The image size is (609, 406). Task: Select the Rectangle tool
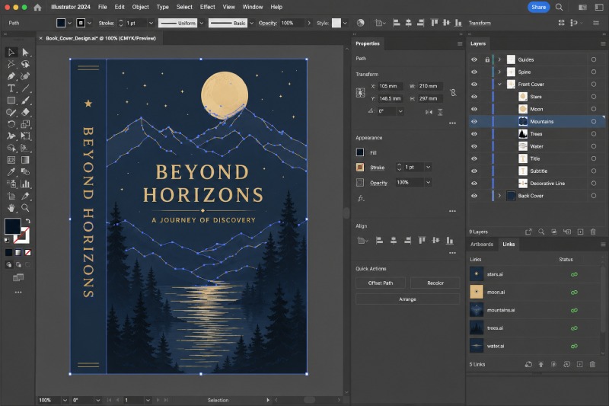pyautogui.click(x=11, y=101)
